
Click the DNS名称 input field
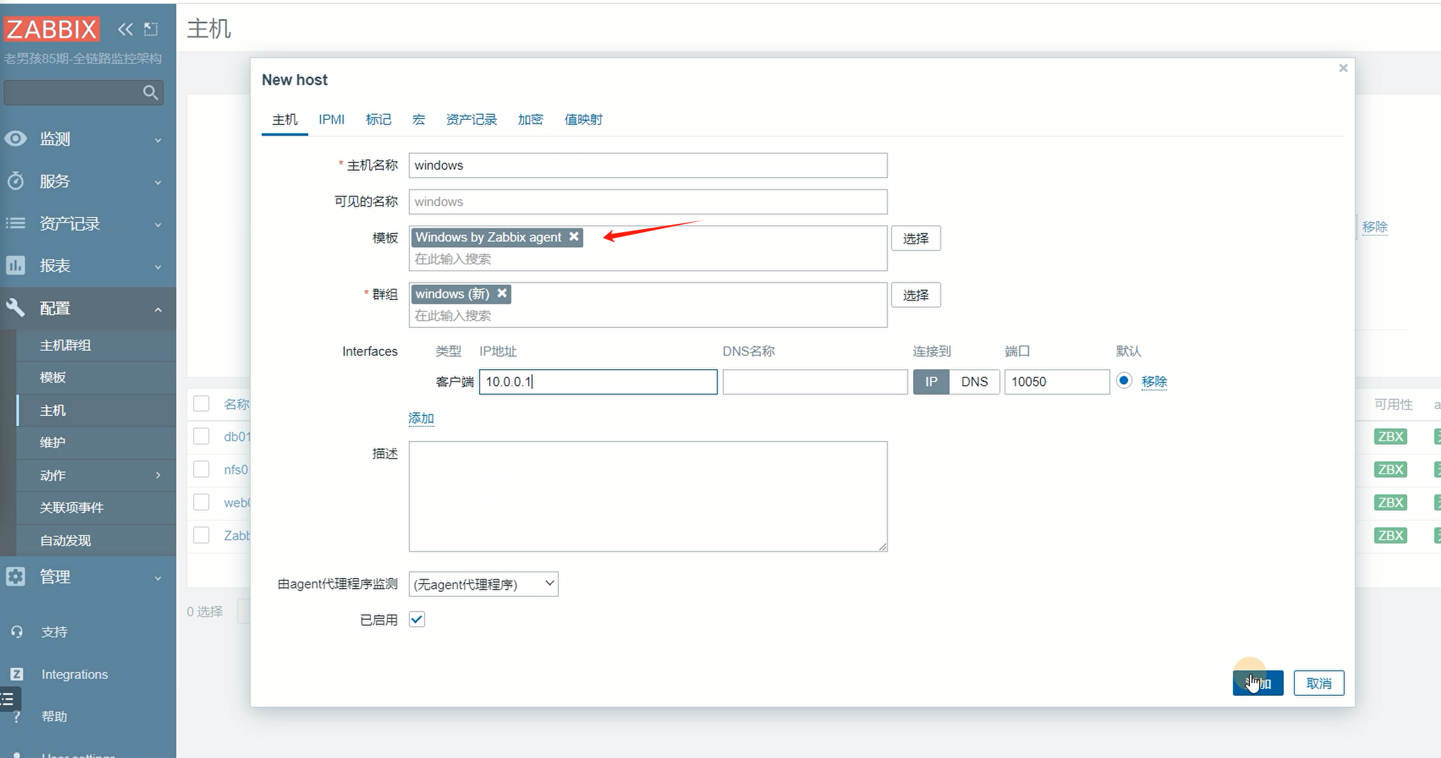tap(815, 382)
